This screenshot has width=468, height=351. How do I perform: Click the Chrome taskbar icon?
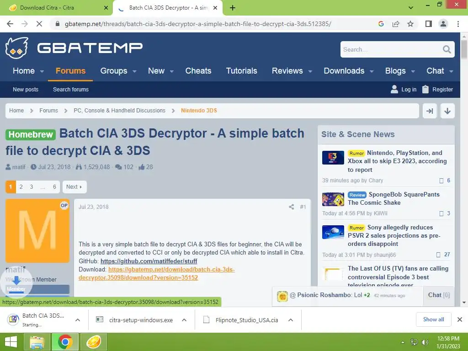[x=65, y=342]
